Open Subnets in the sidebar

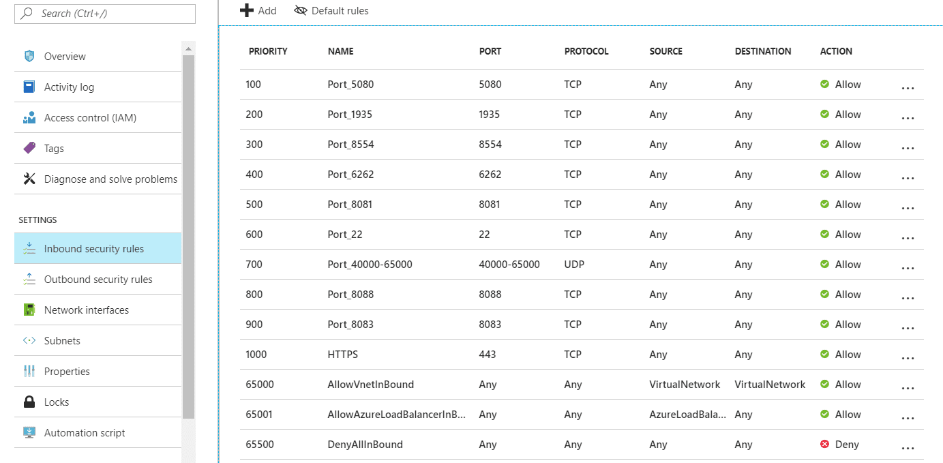pos(98,340)
